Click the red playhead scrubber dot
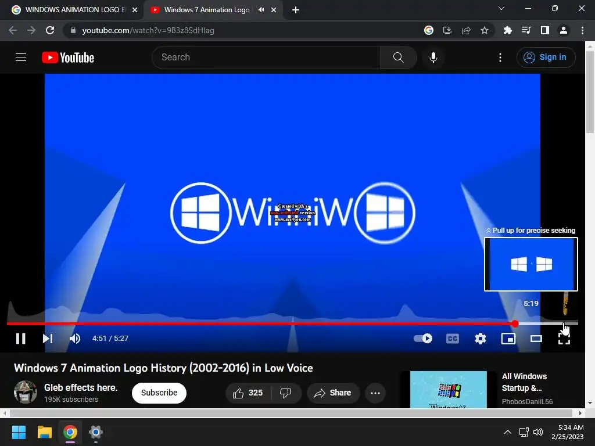Viewport: 595px width, 446px height. click(x=515, y=323)
